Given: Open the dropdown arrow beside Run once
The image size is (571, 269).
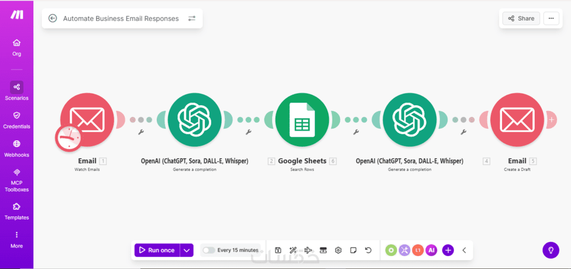Looking at the screenshot, I should tap(187, 250).
